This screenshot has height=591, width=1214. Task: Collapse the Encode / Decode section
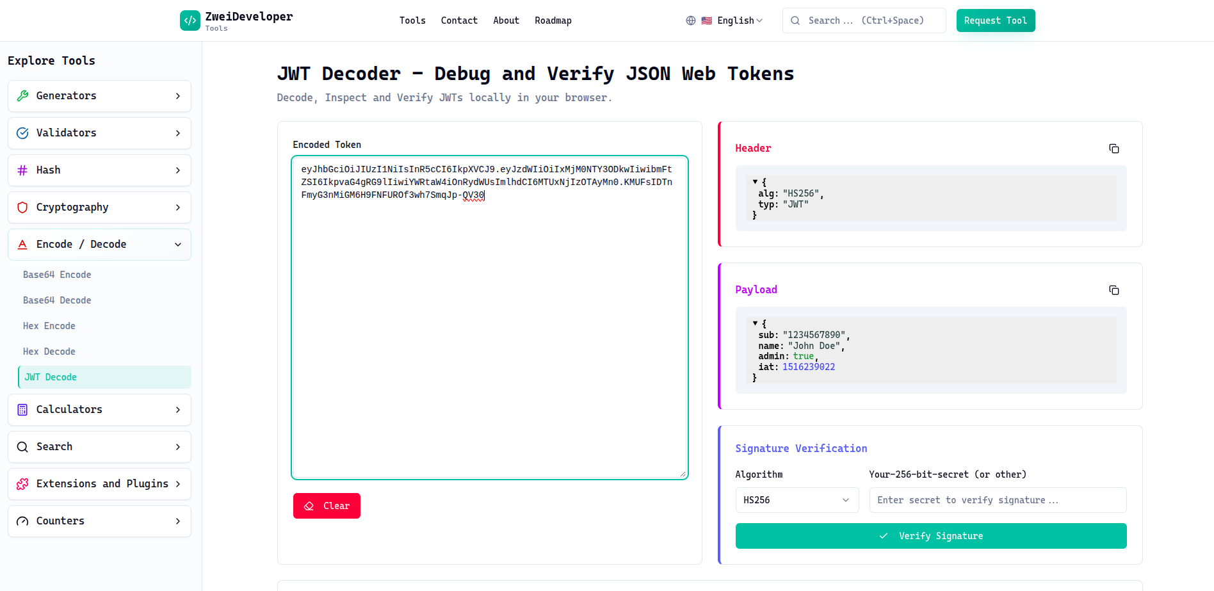(177, 244)
